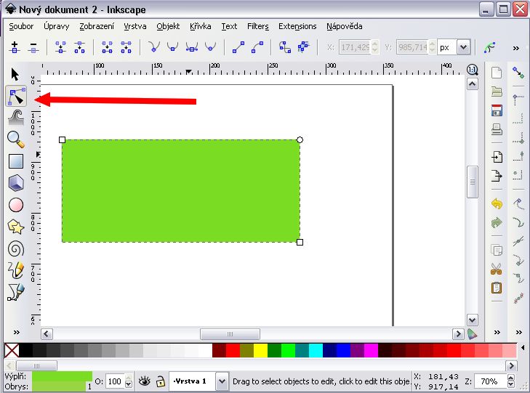
Task: Select the Tweak wave tool
Action: tap(16, 117)
